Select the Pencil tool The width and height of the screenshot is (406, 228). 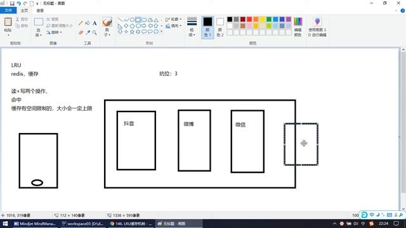pos(81,23)
